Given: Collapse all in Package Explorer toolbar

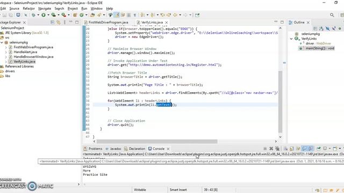Looking at the screenshot, I should pyautogui.click(x=53, y=23).
